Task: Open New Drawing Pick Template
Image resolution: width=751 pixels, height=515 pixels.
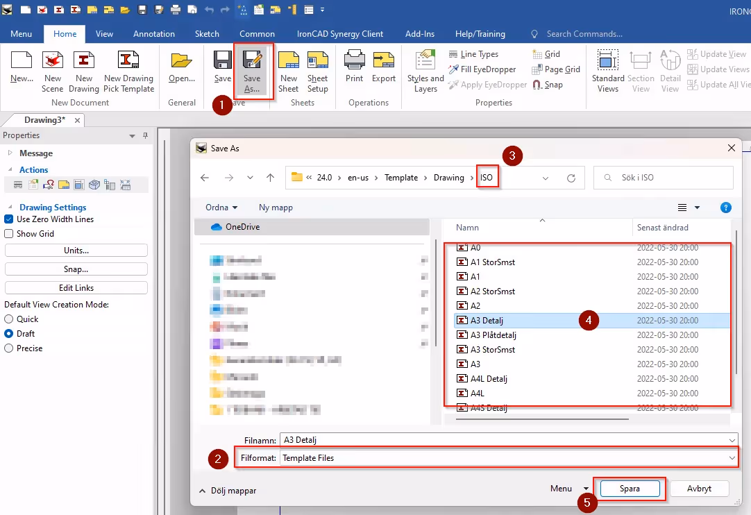Action: point(129,72)
